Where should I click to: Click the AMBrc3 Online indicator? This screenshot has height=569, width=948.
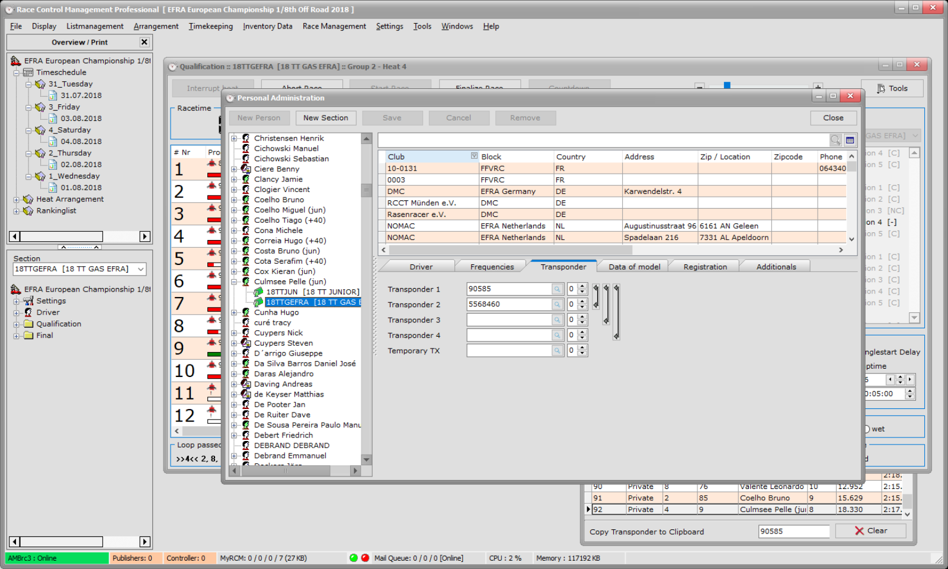point(56,558)
